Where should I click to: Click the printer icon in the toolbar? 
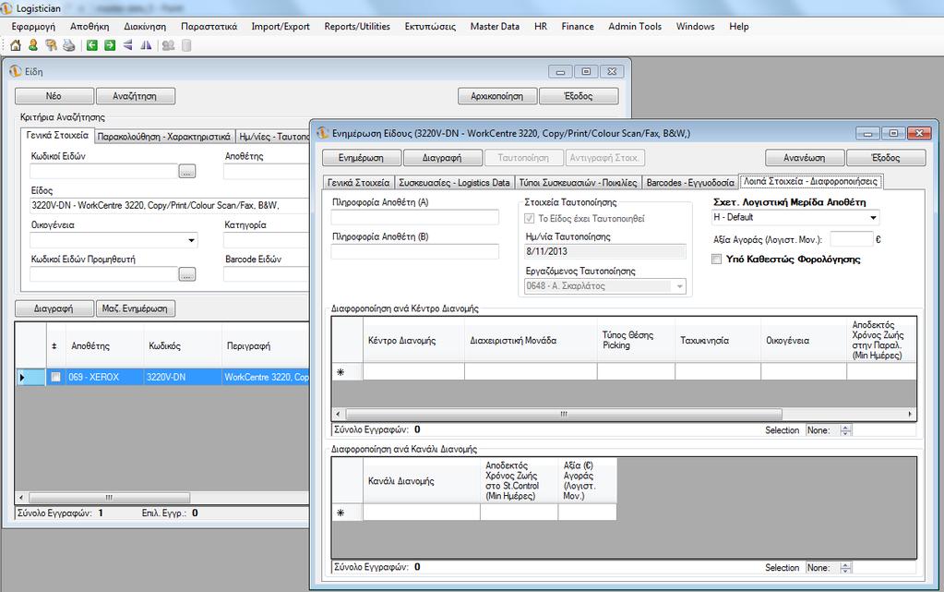click(69, 45)
